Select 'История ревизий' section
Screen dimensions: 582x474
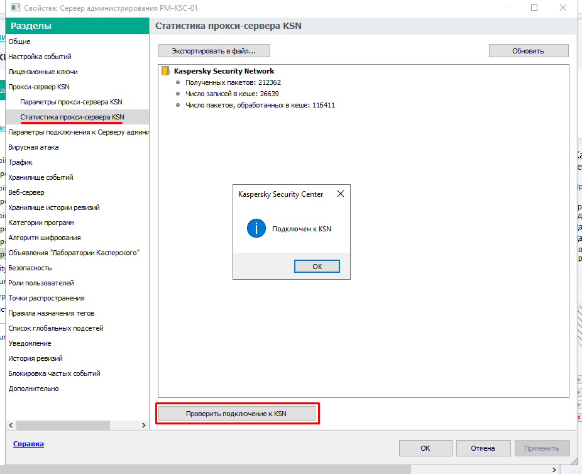pyautogui.click(x=77, y=358)
